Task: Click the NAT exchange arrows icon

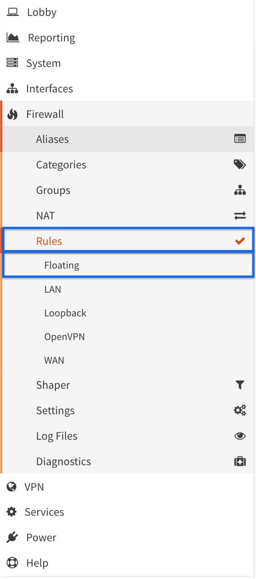Action: 240,216
